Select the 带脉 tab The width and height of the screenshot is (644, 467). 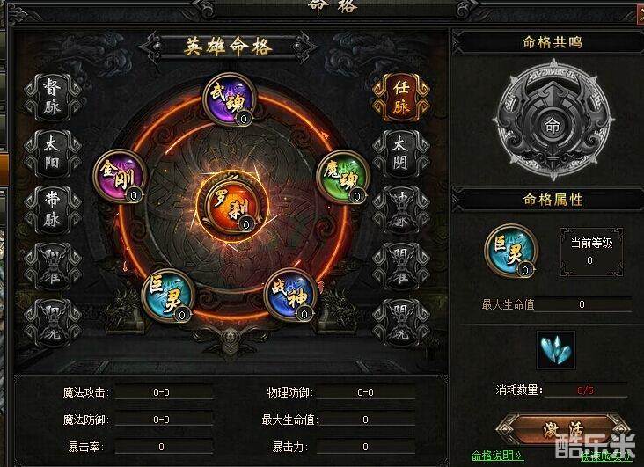52,210
